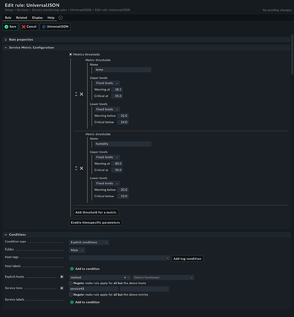Open the Help menu

(51, 18)
